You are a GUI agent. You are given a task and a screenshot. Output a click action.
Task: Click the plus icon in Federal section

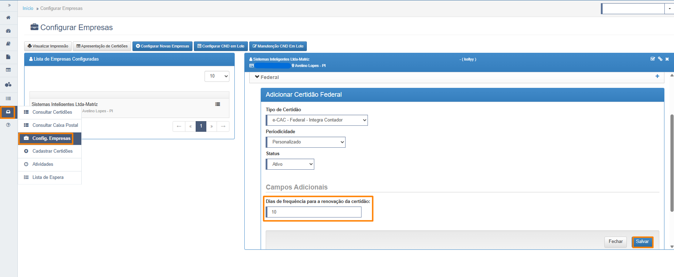pyautogui.click(x=657, y=77)
